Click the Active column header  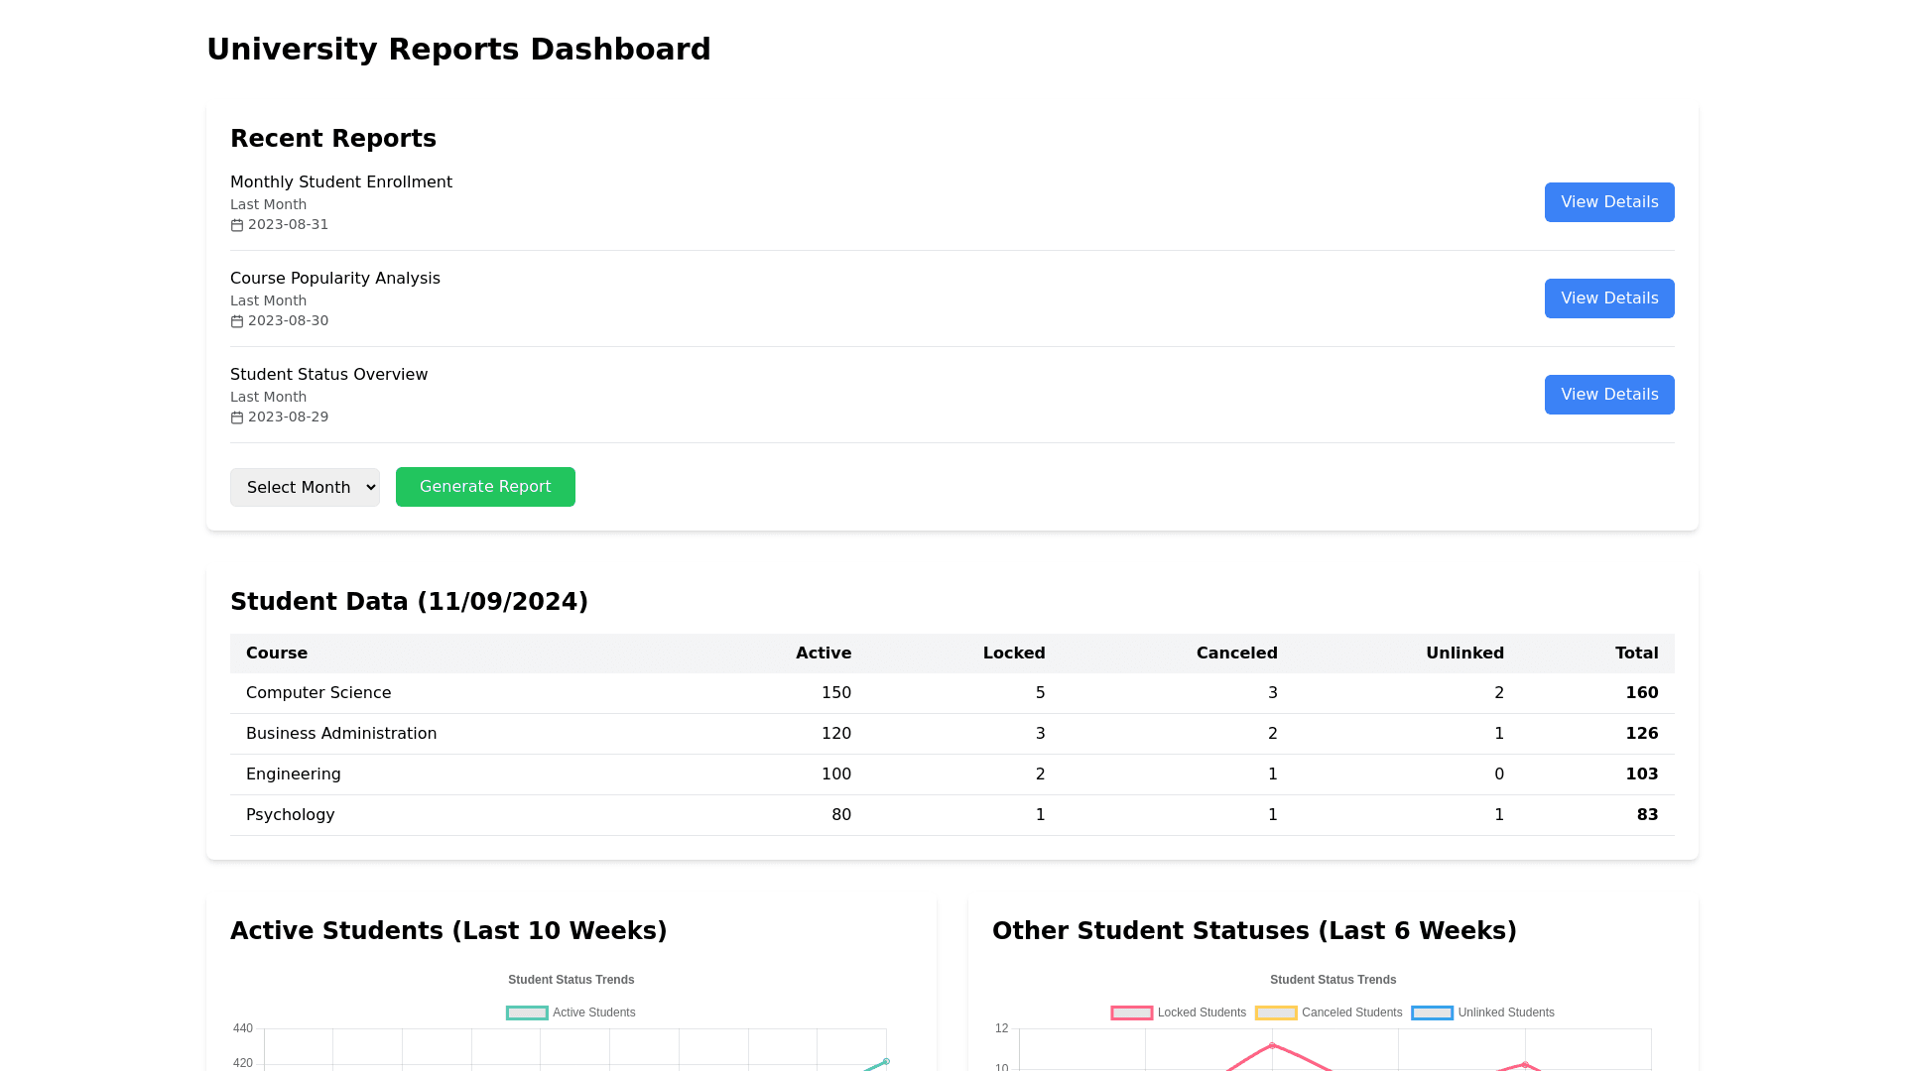pyautogui.click(x=823, y=654)
